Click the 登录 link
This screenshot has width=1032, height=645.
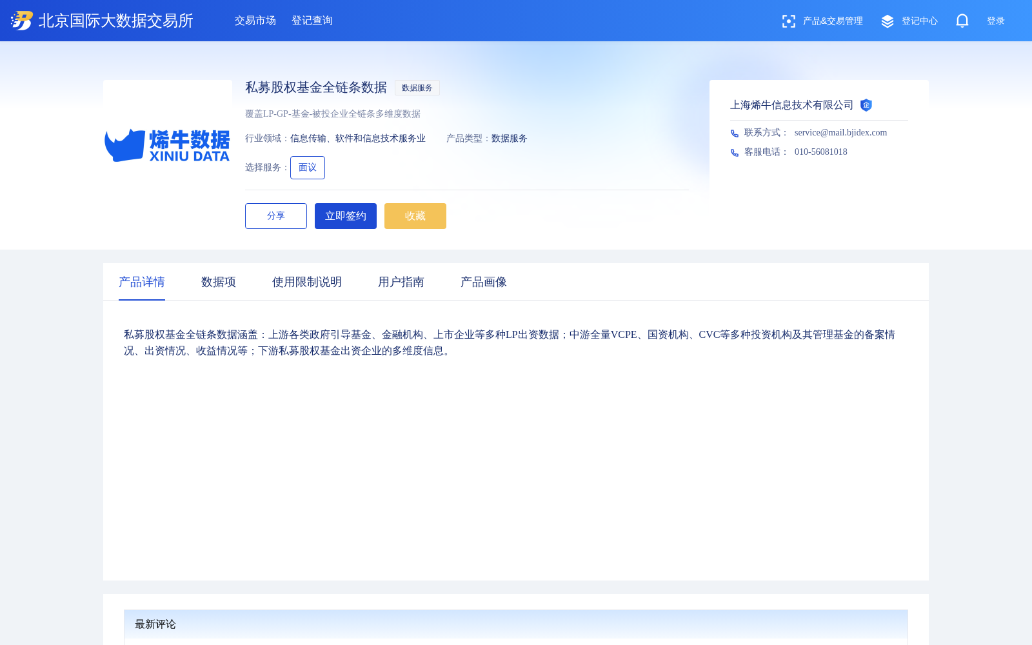click(x=996, y=21)
